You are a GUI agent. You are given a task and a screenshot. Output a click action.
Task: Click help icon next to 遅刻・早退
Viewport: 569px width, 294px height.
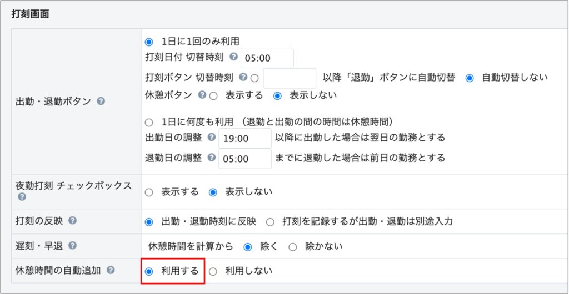click(72, 246)
